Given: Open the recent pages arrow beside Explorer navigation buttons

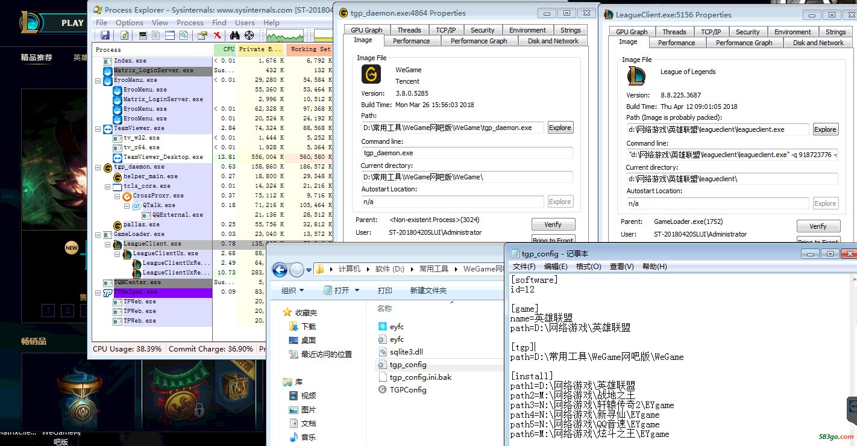Looking at the screenshot, I should (x=310, y=270).
